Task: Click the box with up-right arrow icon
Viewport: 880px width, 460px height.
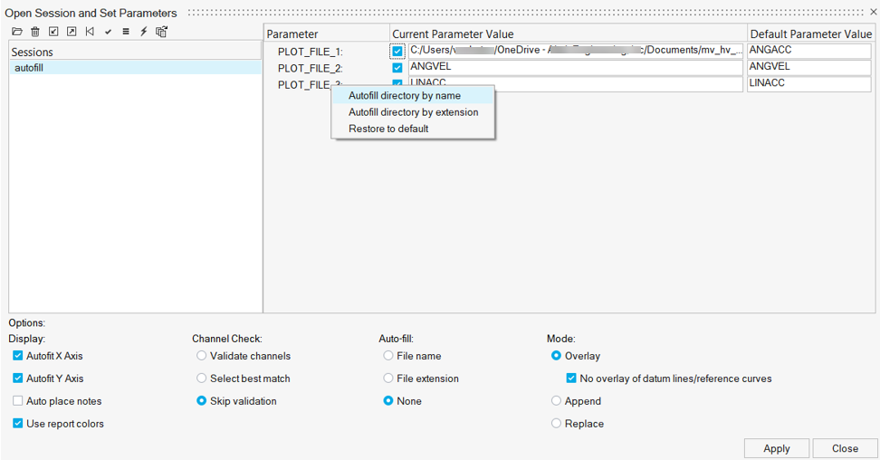Action: click(72, 32)
